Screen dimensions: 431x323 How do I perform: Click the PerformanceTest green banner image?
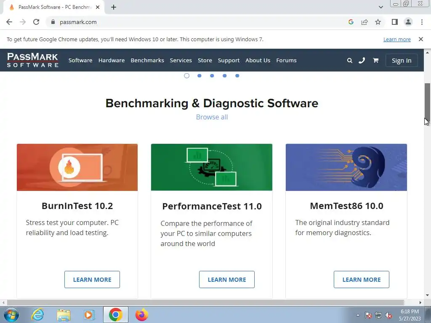click(x=212, y=167)
